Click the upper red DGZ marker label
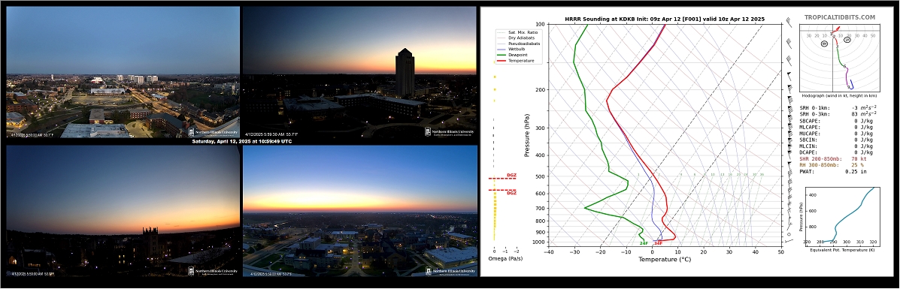Screen dimensions: 900x289 click(511, 176)
